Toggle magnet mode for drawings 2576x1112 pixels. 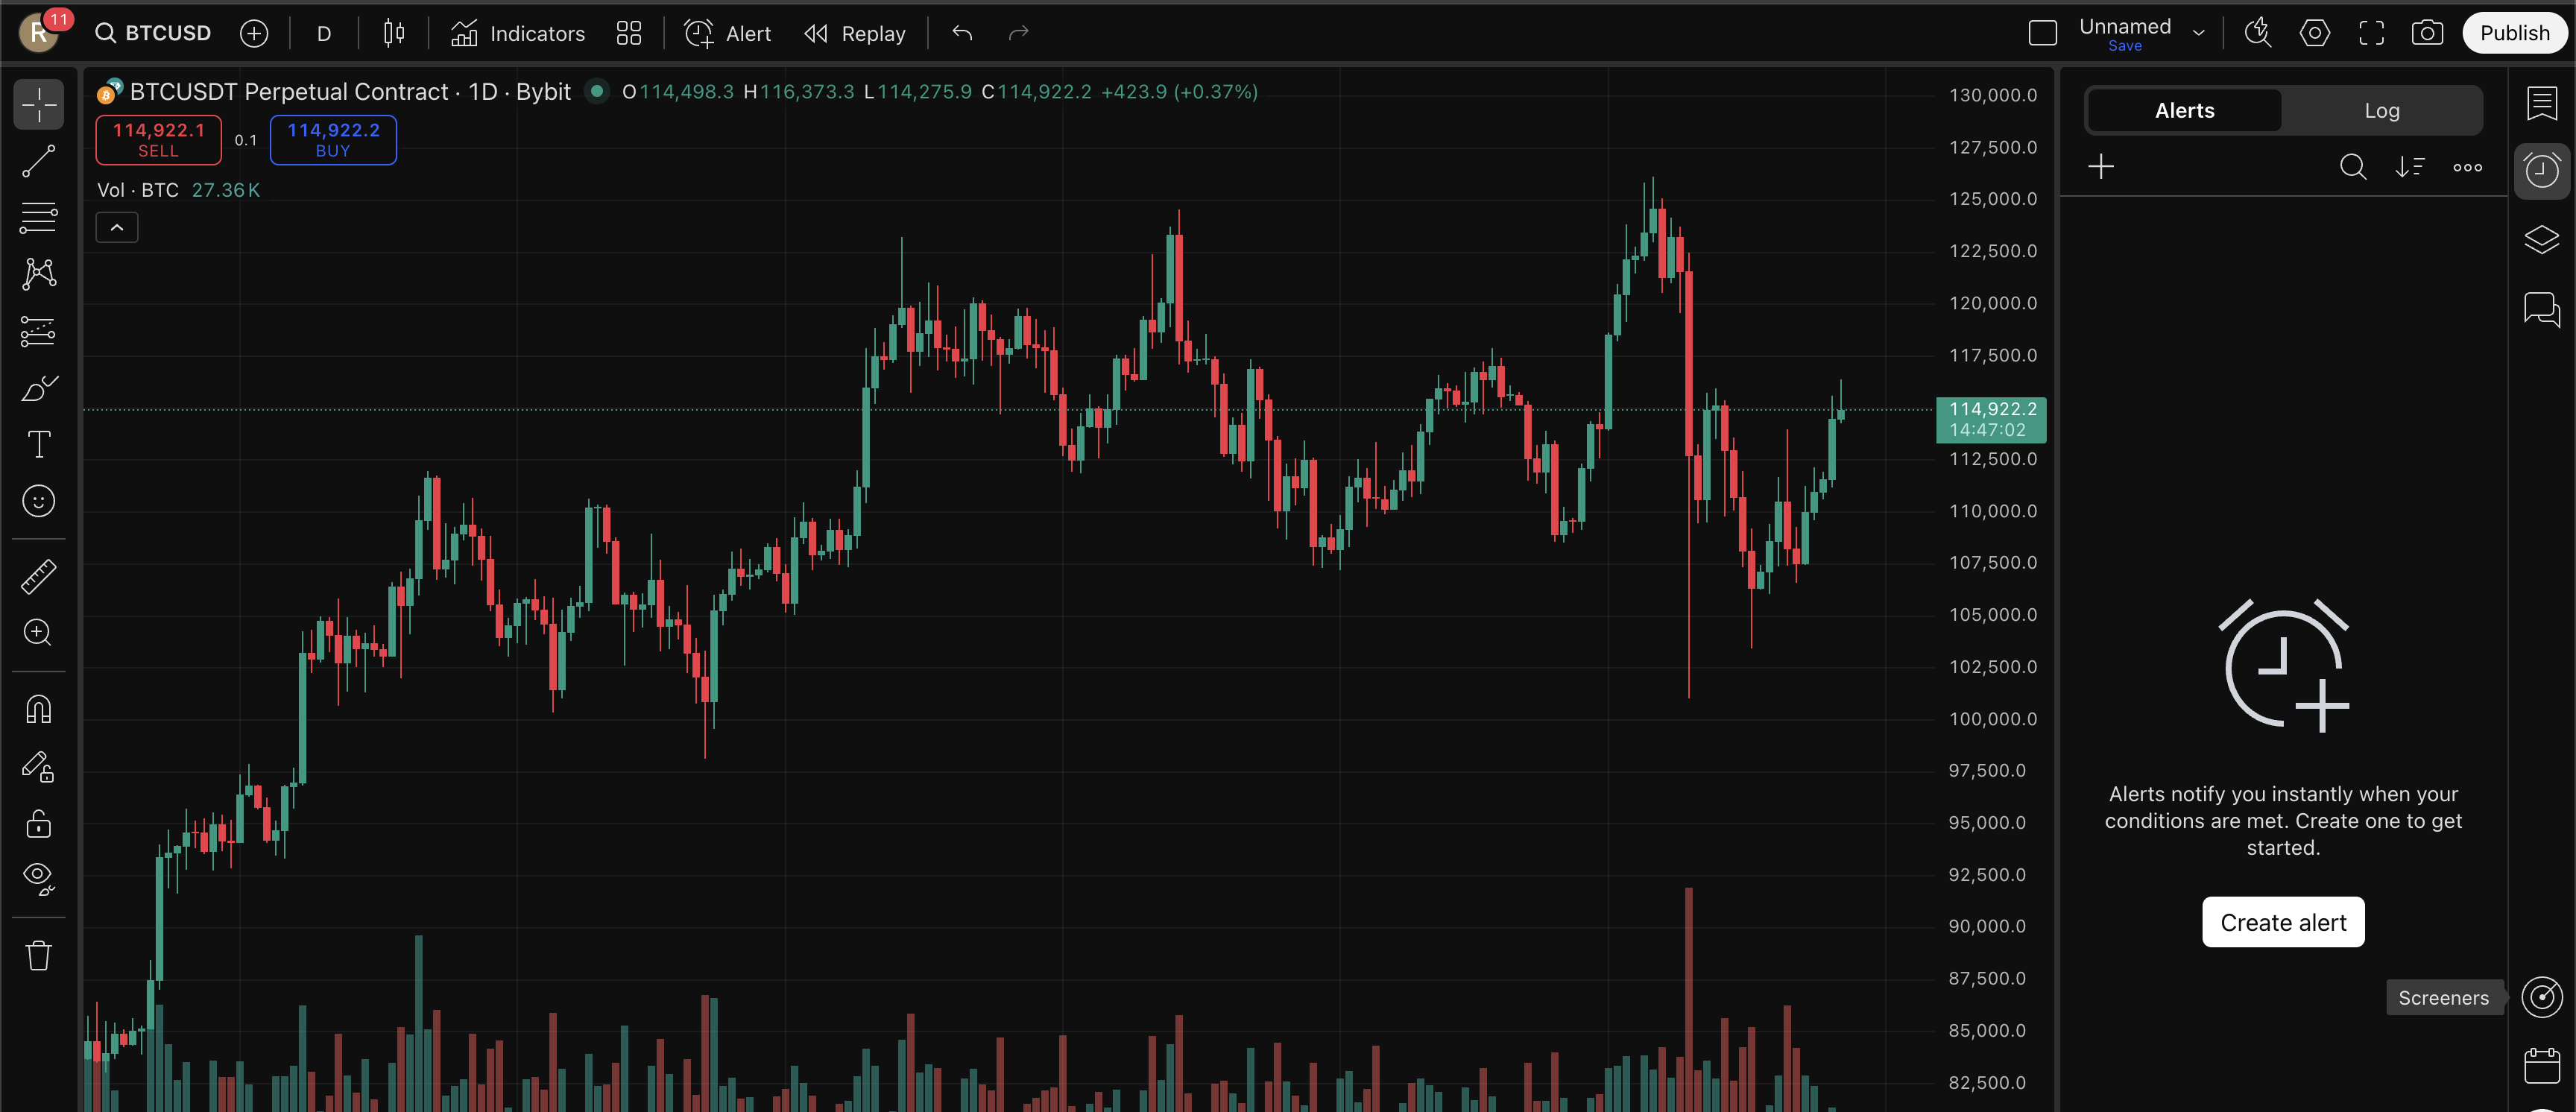pyautogui.click(x=38, y=709)
